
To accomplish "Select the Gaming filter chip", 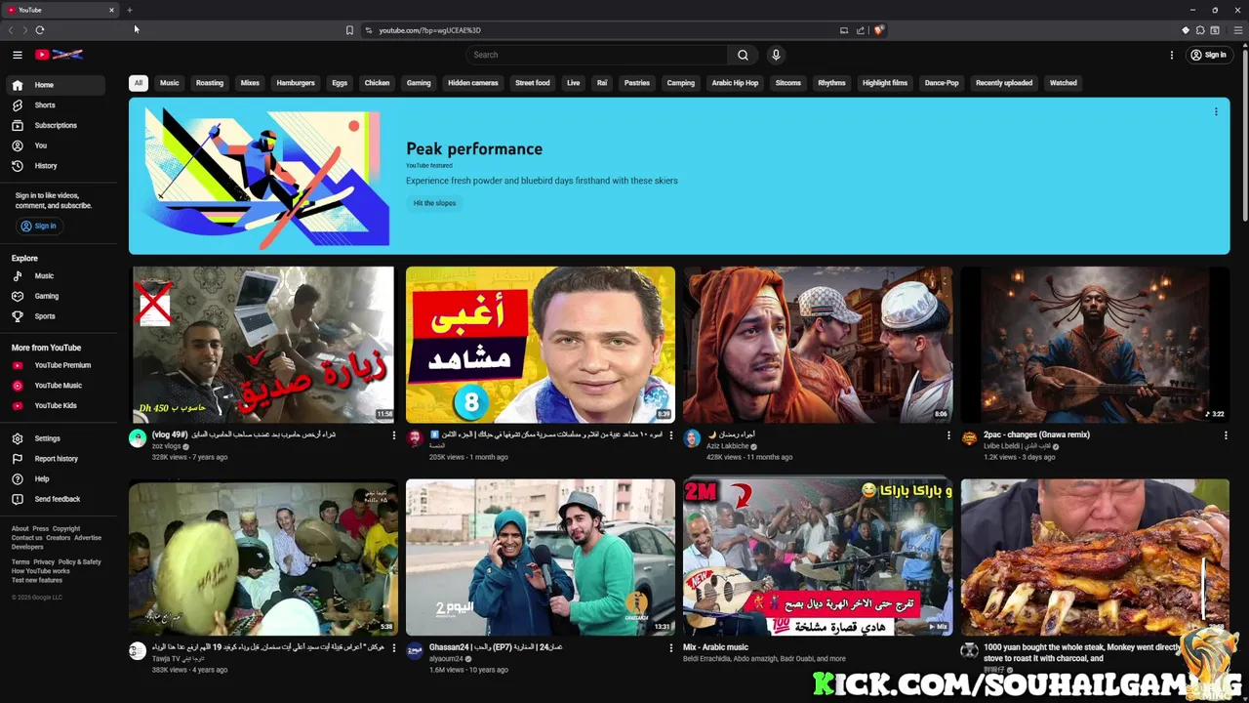I will (x=419, y=83).
